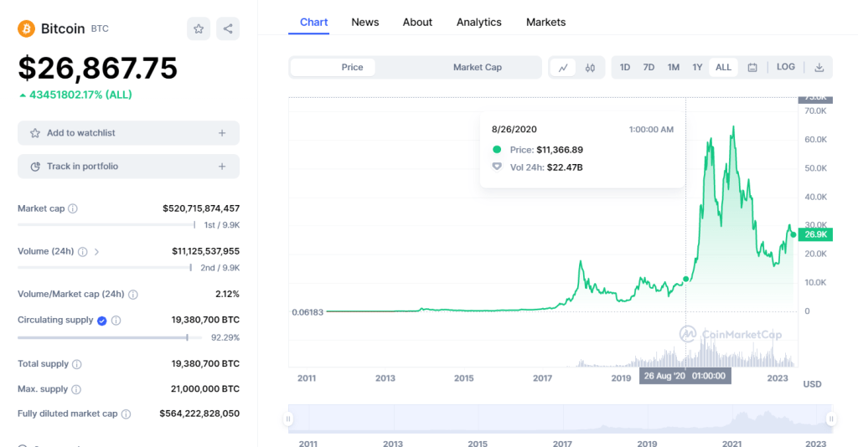Click info icon next to Market cap
The height and width of the screenshot is (447, 858).
pos(73,208)
